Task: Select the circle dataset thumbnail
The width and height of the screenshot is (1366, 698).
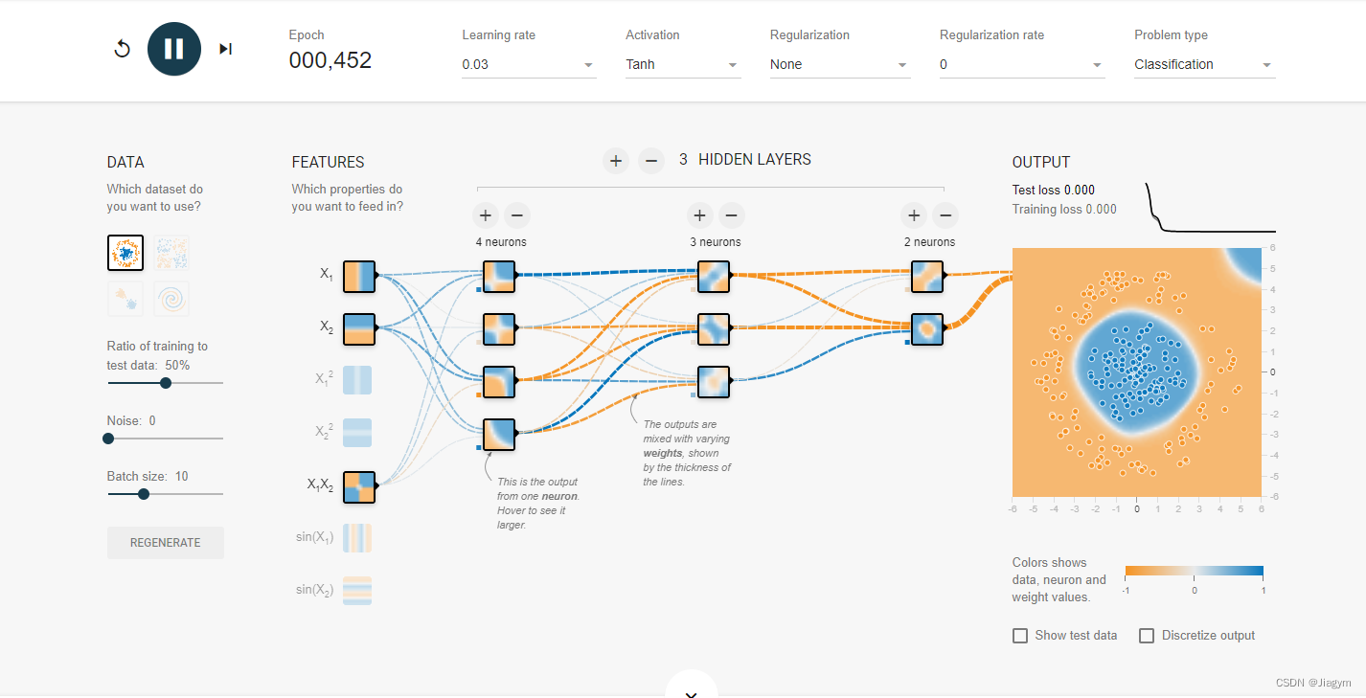Action: pos(125,253)
